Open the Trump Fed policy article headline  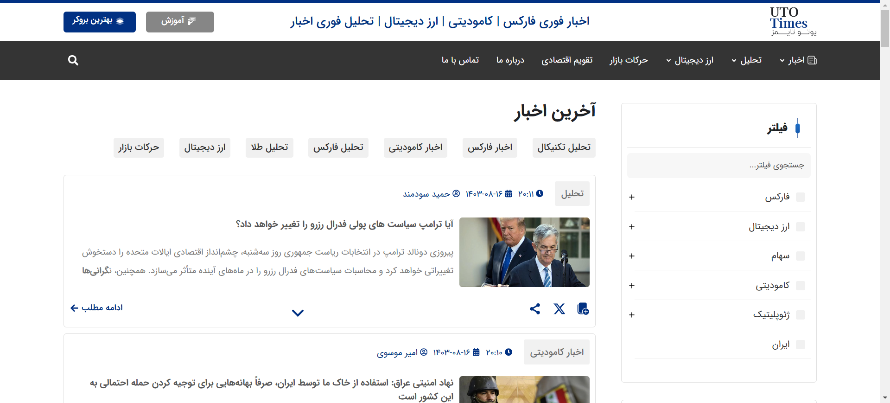344,224
